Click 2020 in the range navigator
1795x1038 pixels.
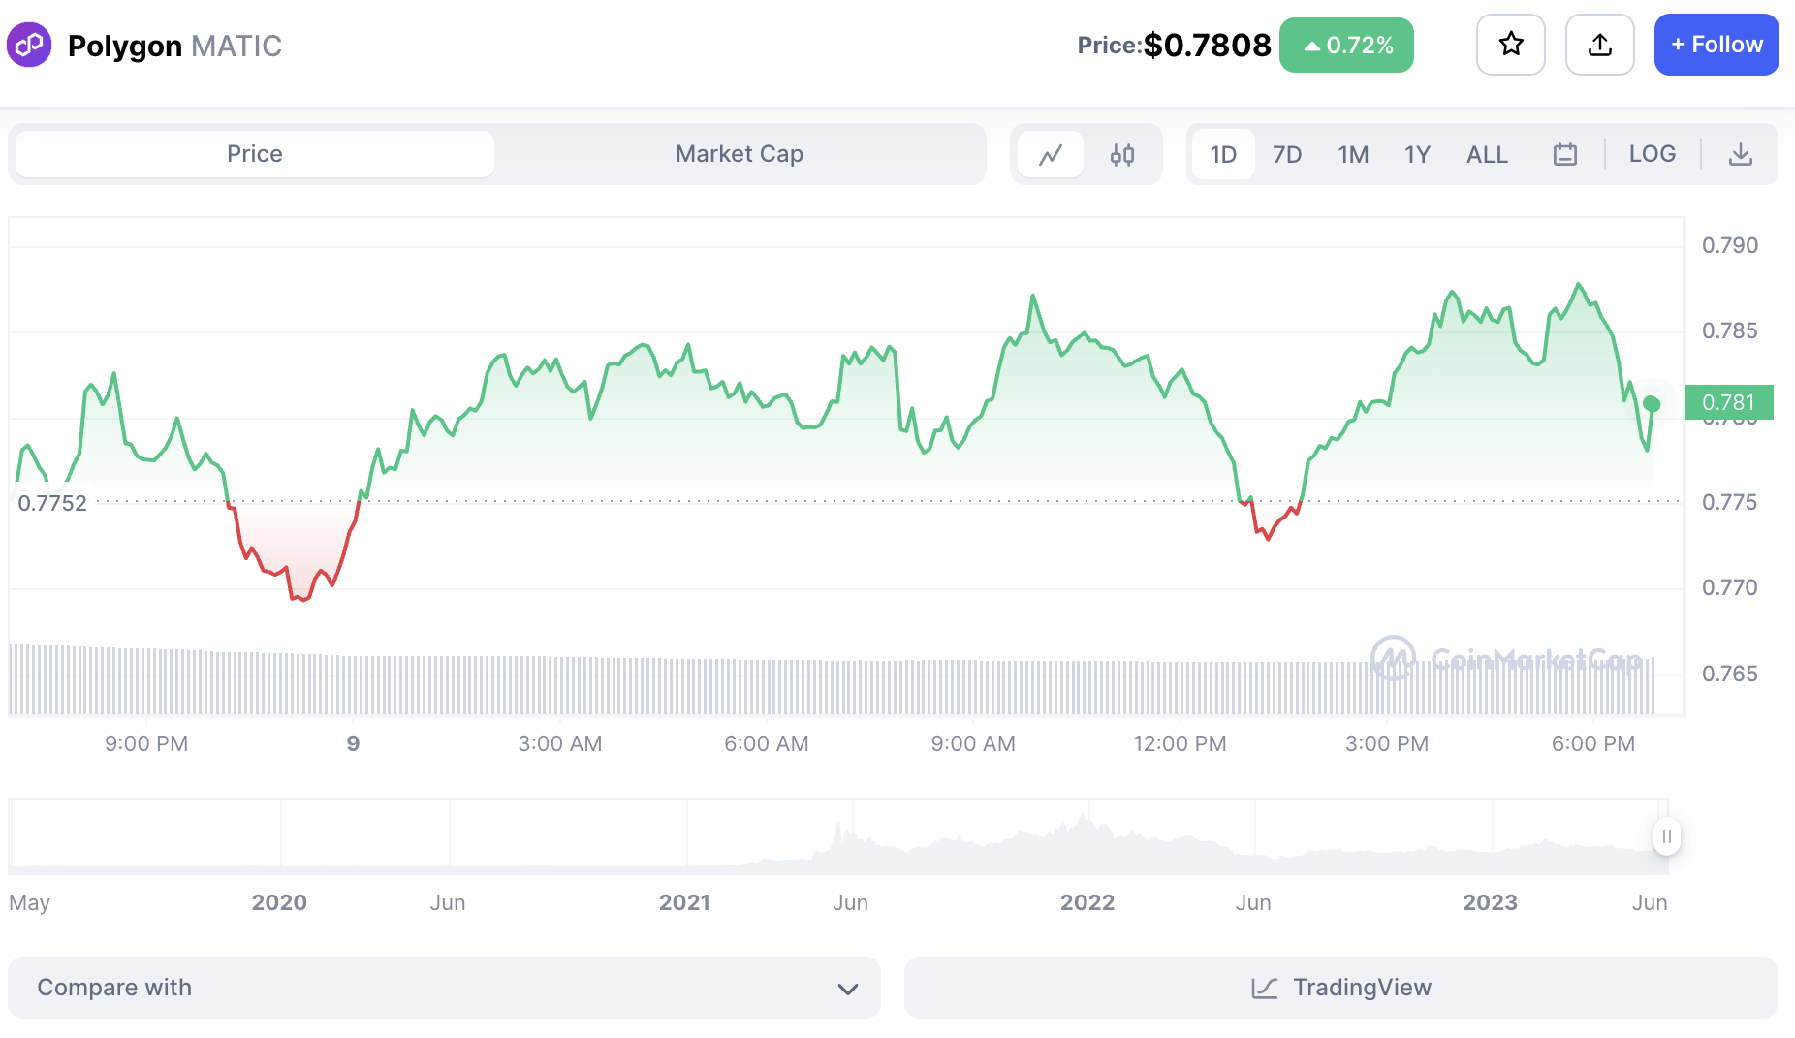tap(279, 902)
